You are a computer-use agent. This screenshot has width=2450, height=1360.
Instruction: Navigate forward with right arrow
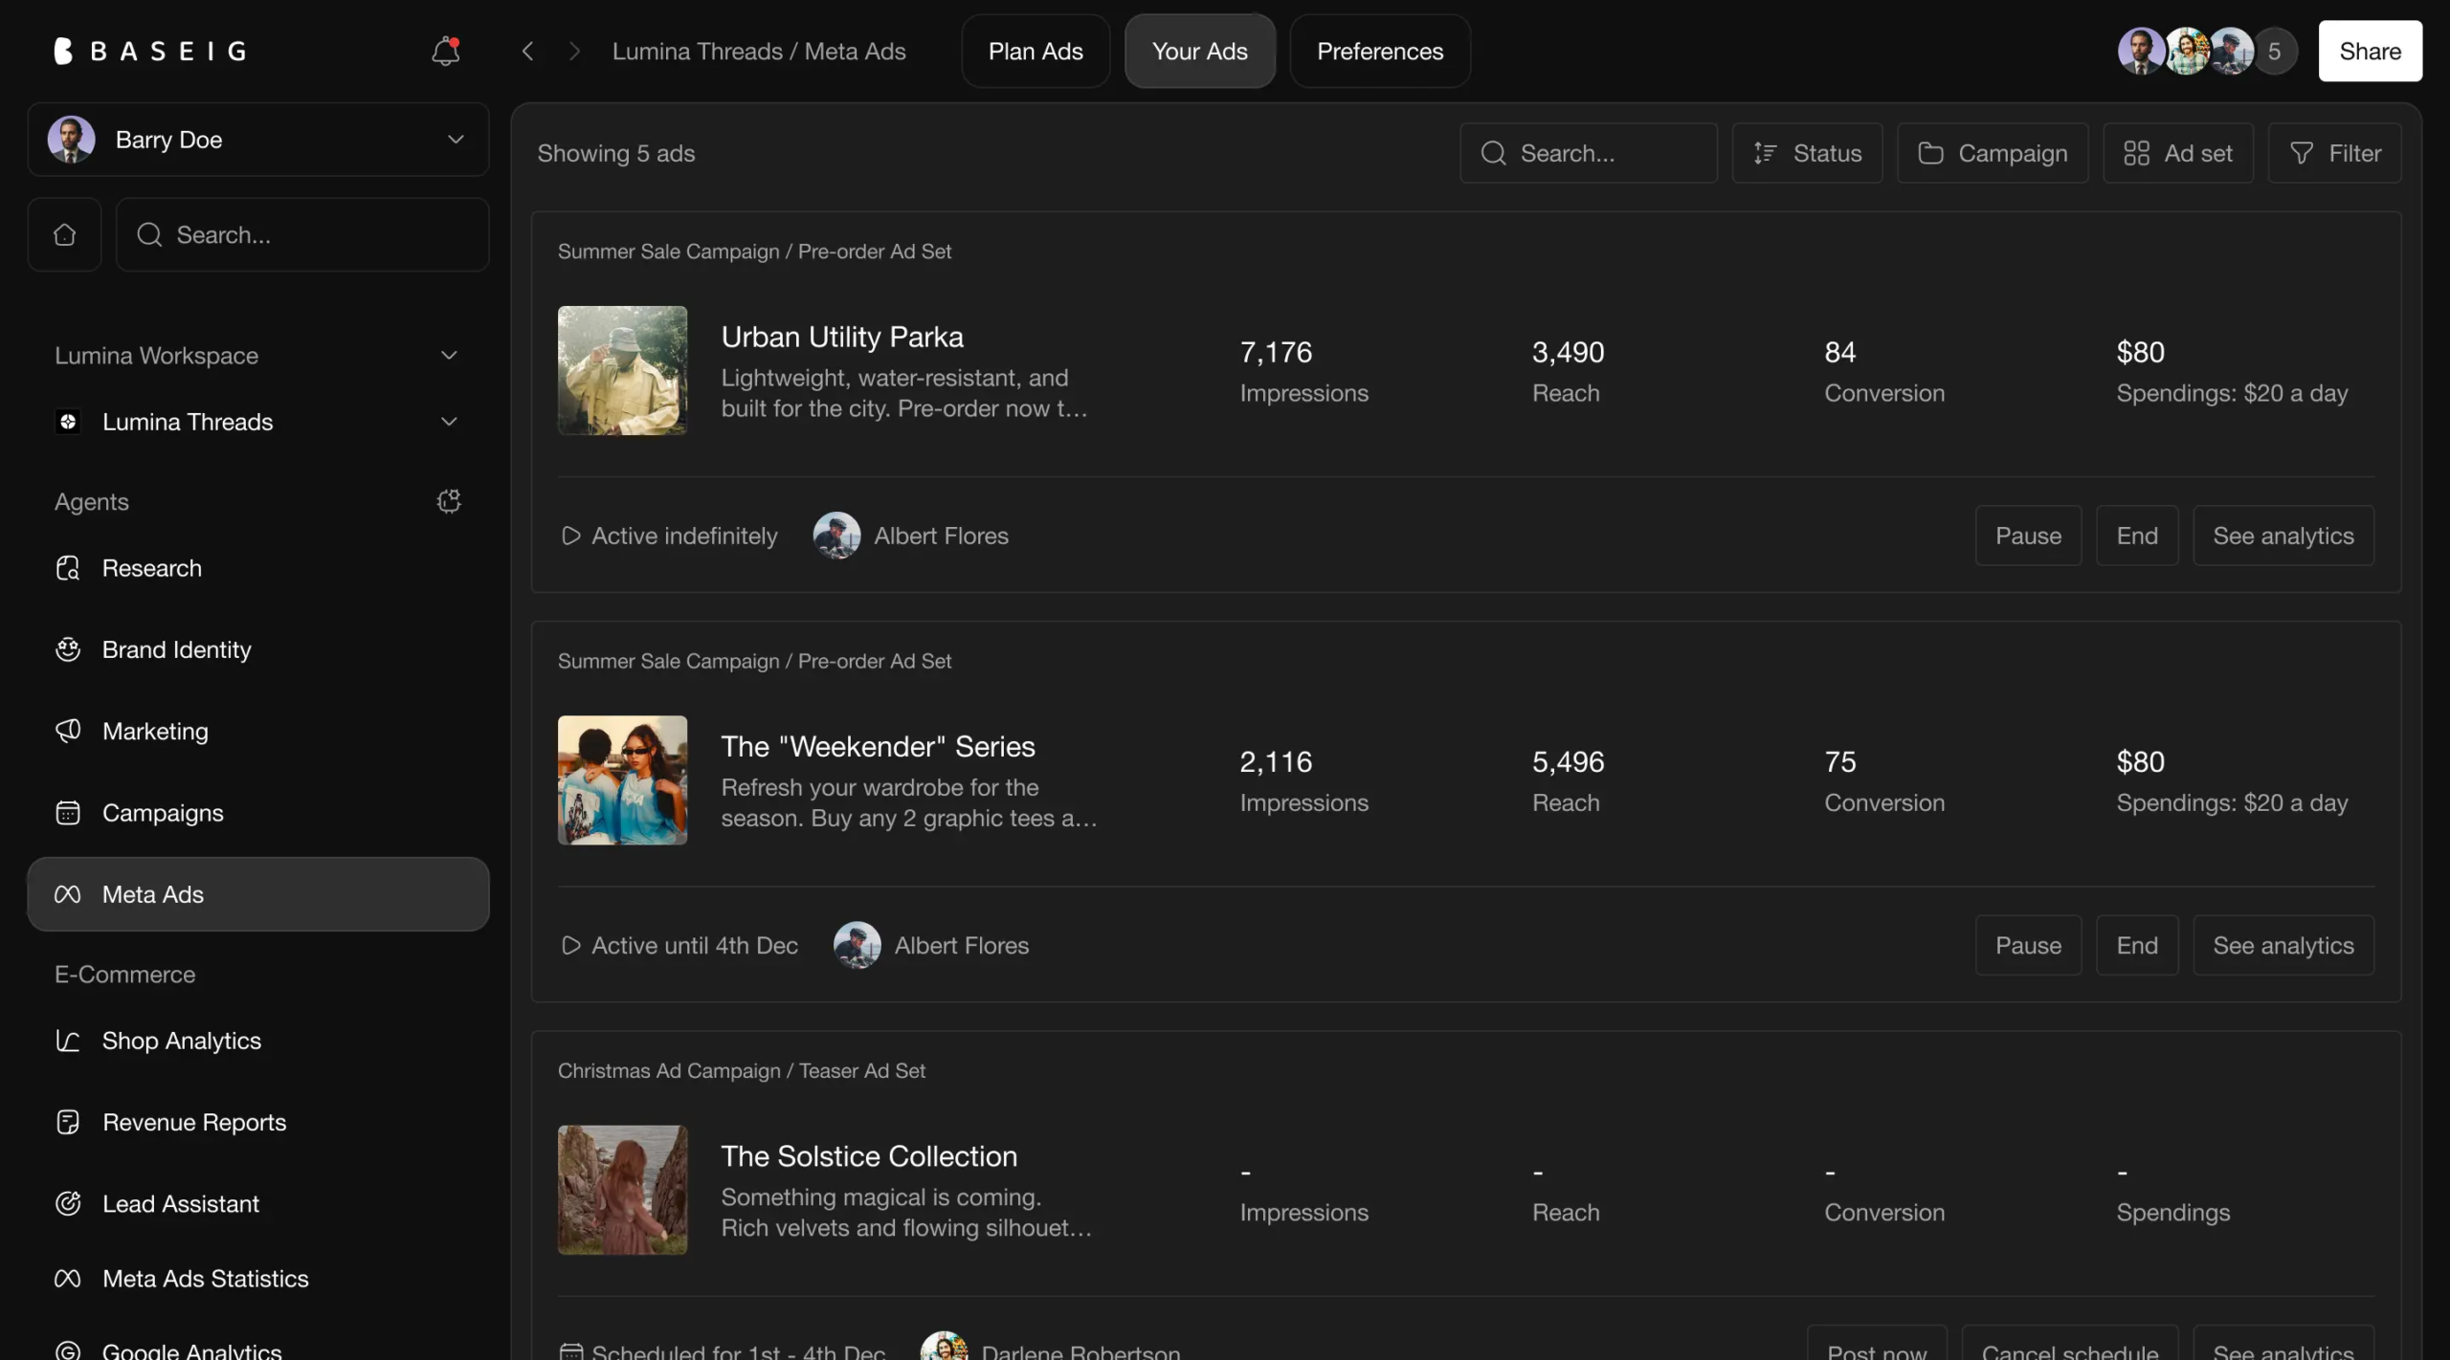(574, 51)
